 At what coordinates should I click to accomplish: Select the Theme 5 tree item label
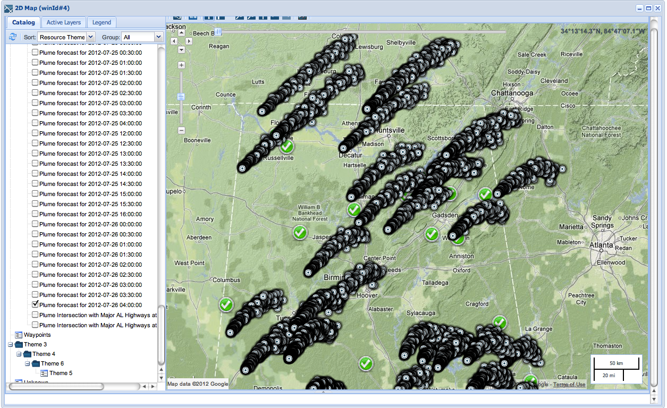click(x=61, y=373)
